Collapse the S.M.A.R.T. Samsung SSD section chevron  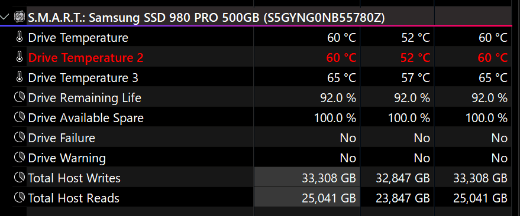pyautogui.click(x=4, y=17)
